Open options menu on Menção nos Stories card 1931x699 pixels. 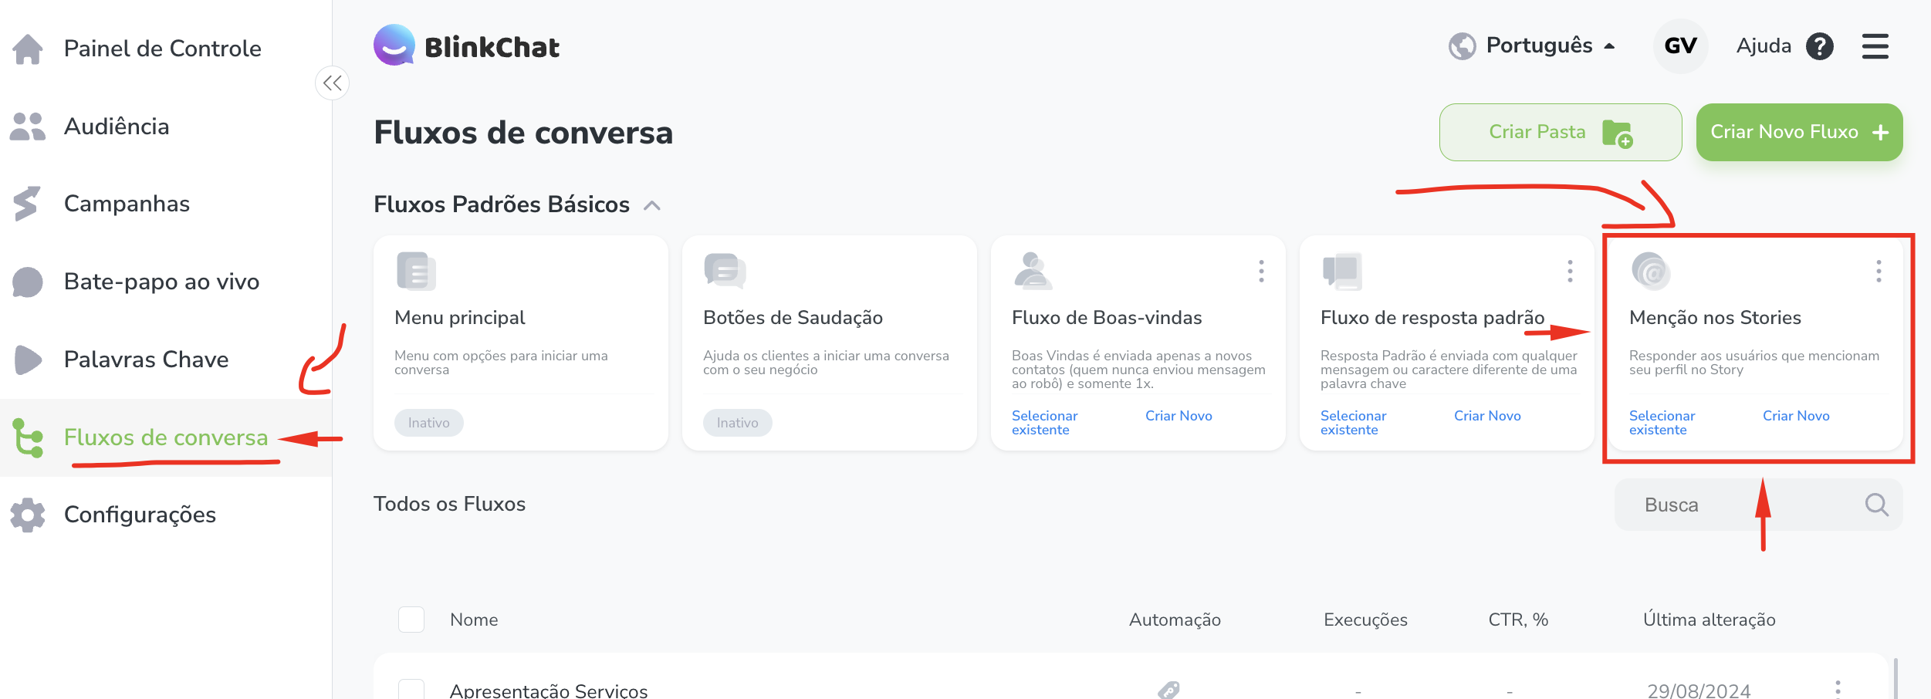1879,271
